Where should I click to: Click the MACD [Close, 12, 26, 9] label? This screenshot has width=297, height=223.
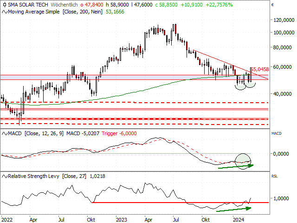pyautogui.click(x=36, y=134)
